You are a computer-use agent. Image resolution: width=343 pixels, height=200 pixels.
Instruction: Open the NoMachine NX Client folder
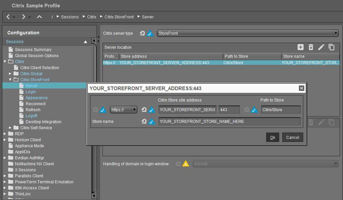pyautogui.click(x=34, y=164)
